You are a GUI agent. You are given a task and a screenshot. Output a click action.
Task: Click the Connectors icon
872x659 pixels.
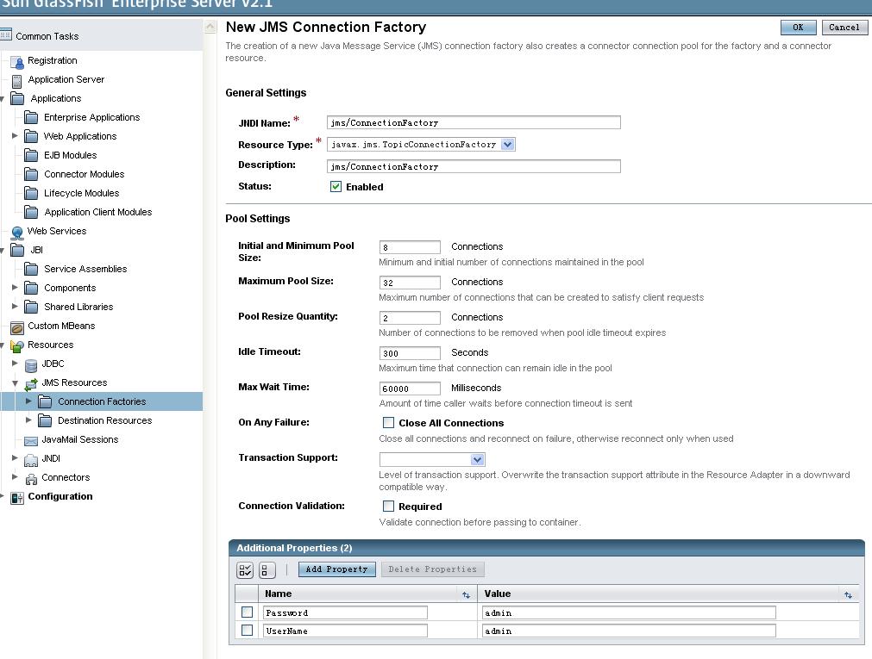31,478
